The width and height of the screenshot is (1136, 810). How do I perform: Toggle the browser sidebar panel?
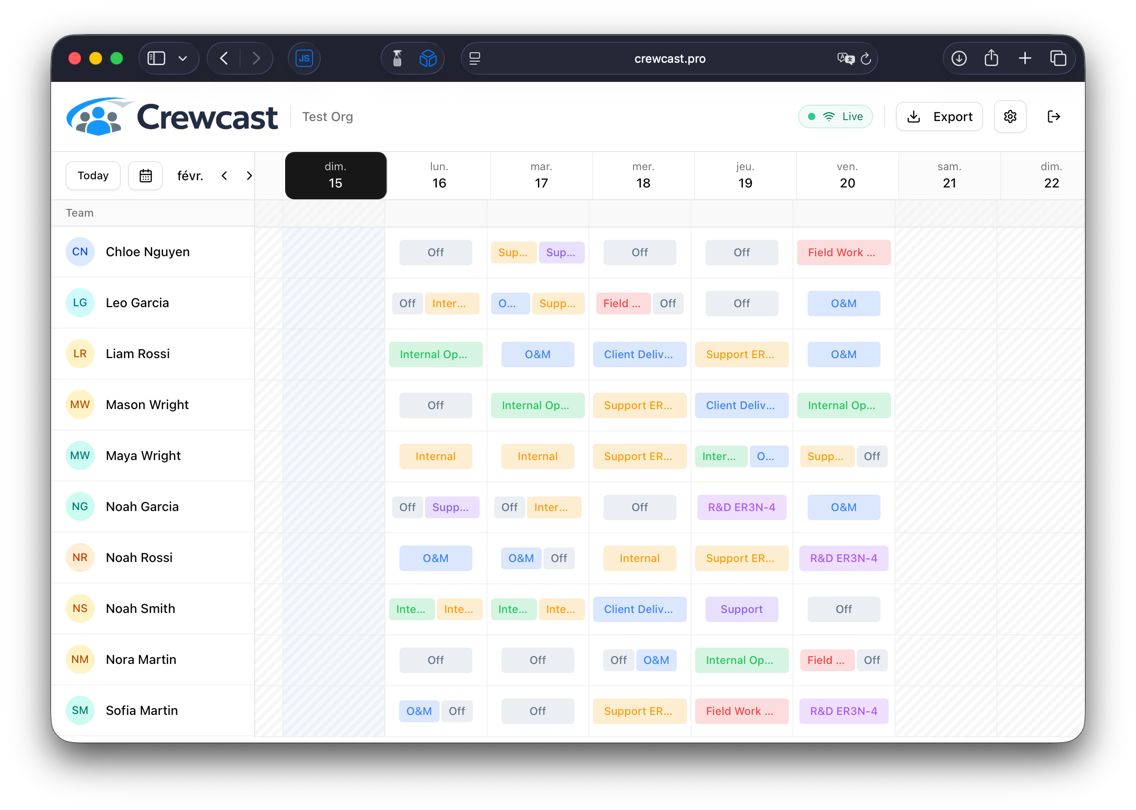156,58
